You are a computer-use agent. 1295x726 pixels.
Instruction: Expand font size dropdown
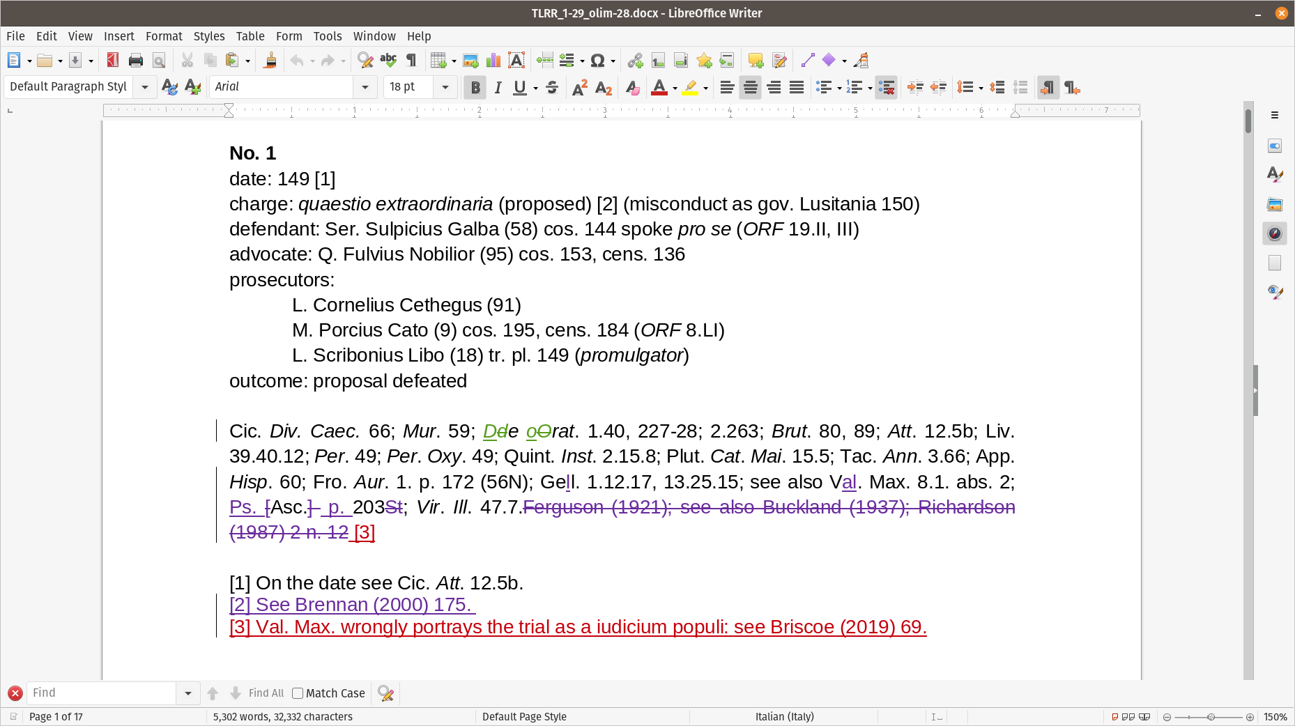(445, 87)
